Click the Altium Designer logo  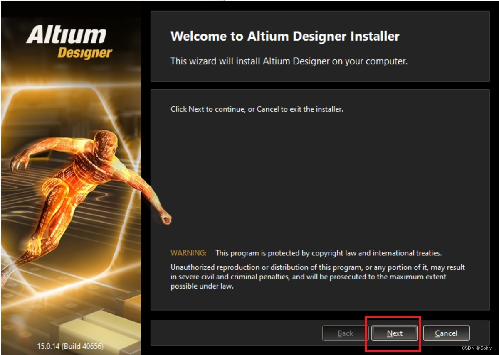coord(70,42)
